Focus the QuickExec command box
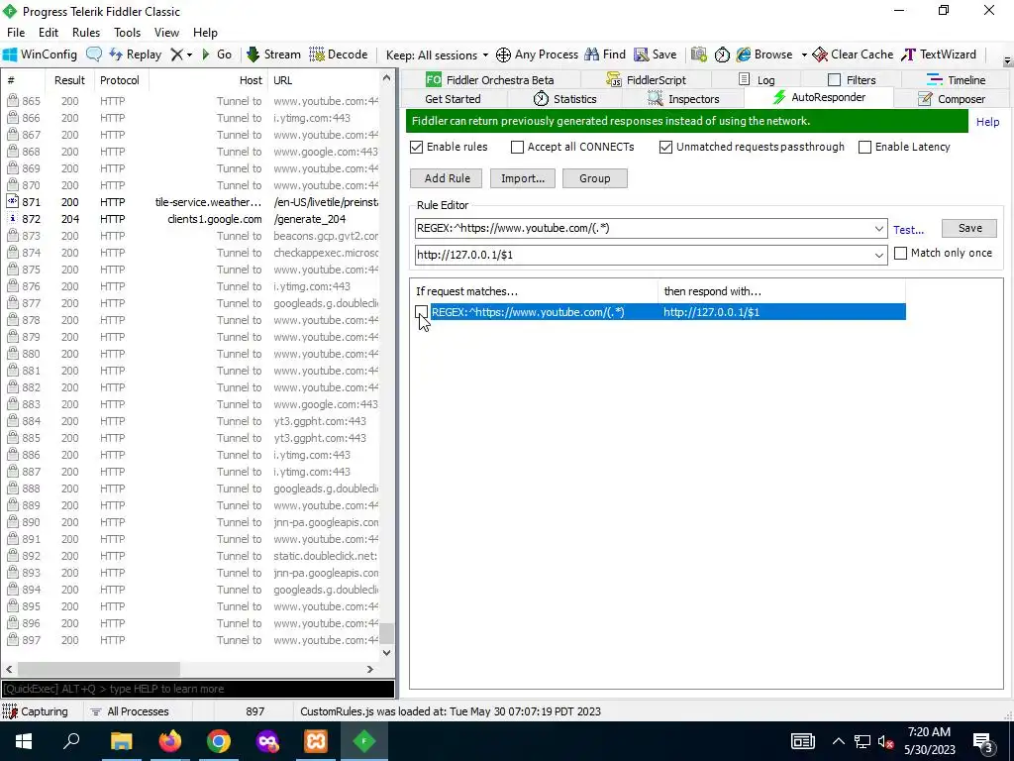The width and height of the screenshot is (1014, 761). coord(197,689)
